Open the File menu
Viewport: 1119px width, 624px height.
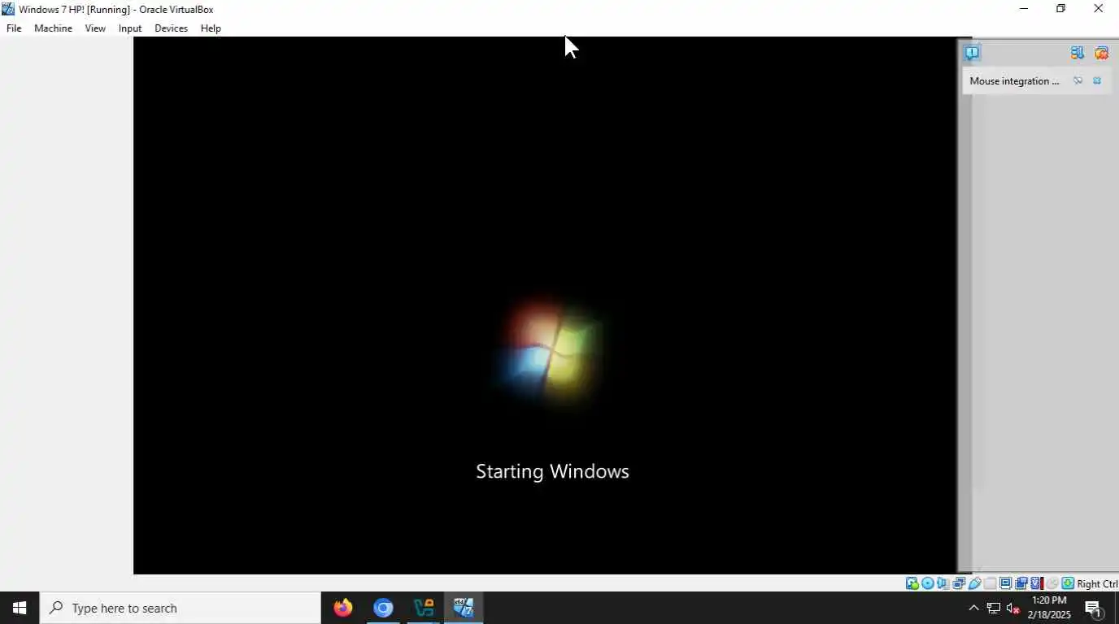(14, 28)
